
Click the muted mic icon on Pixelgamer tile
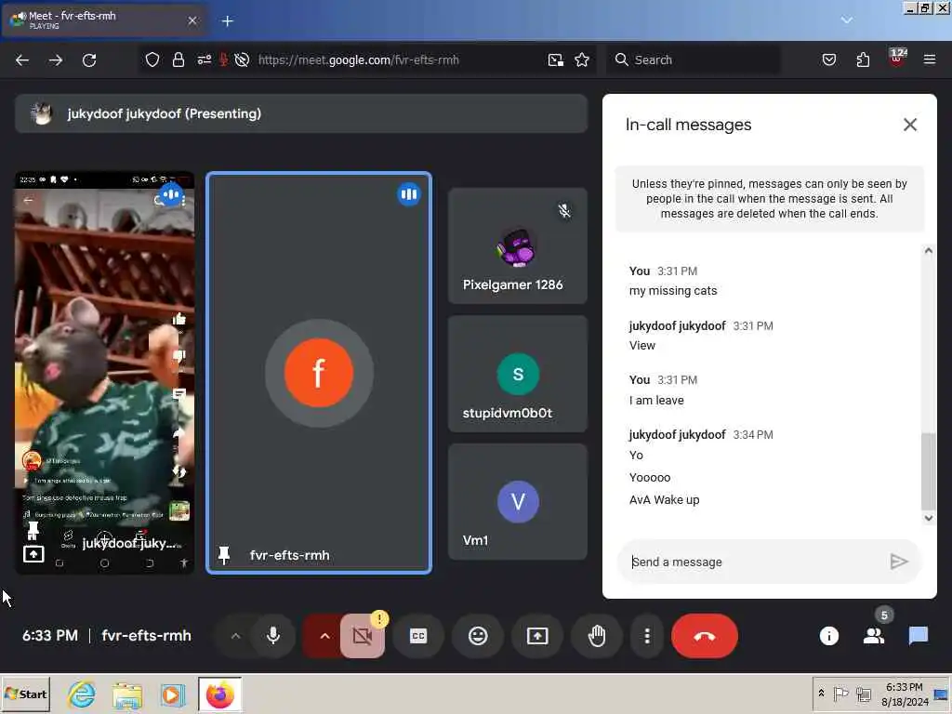point(564,211)
